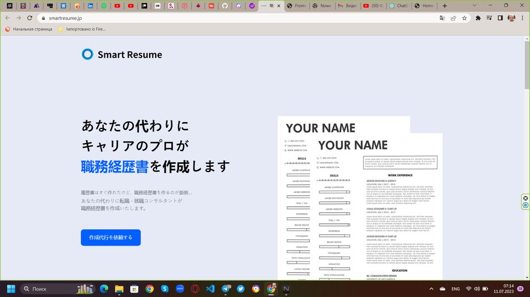Open the browser extensions puzzle icon
Image resolution: width=530 pixels, height=297 pixels.
pyautogui.click(x=478, y=18)
